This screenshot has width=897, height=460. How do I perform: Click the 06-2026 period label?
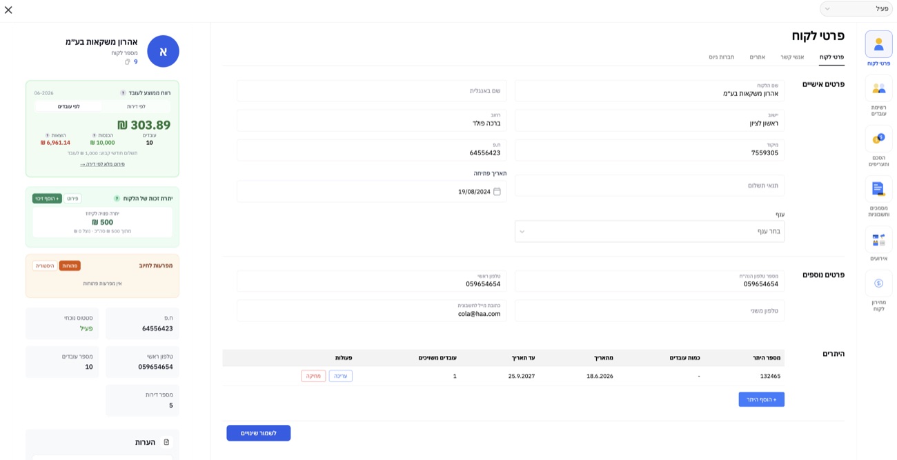pos(43,93)
